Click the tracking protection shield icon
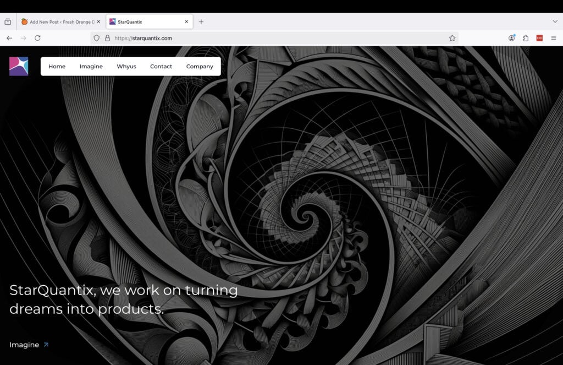563x365 pixels. [x=96, y=38]
